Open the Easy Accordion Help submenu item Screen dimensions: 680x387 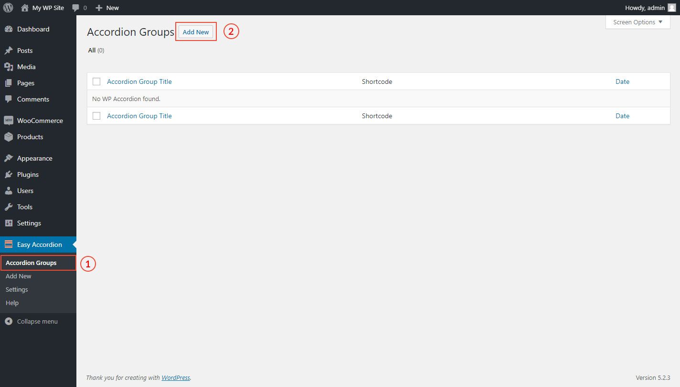point(12,303)
